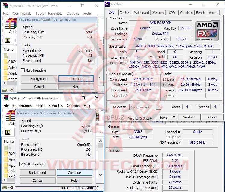Click the CPU-Z Validate button
225x192 pixels.
pos(189,117)
